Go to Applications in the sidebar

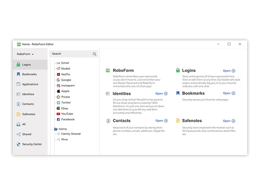30,84
